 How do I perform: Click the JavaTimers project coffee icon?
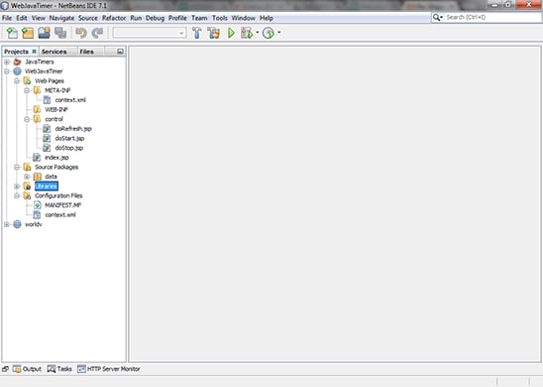point(17,62)
